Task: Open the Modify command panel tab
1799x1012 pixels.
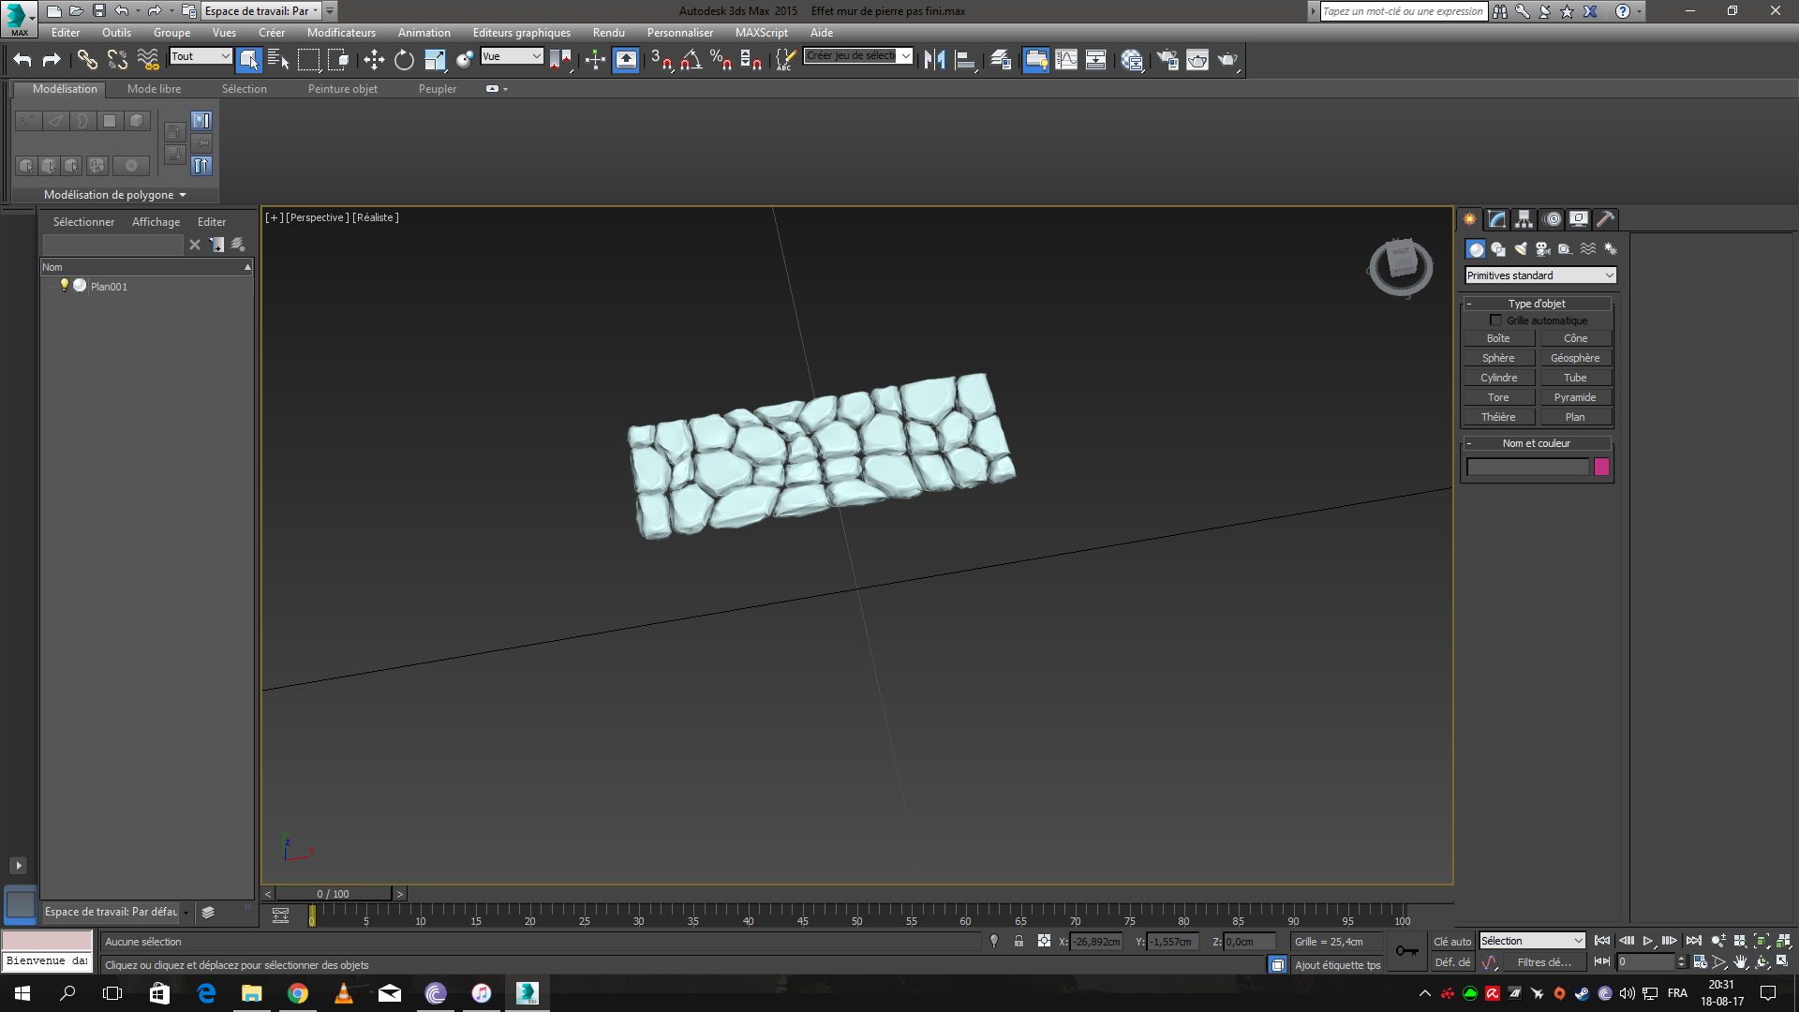Action: point(1496,219)
